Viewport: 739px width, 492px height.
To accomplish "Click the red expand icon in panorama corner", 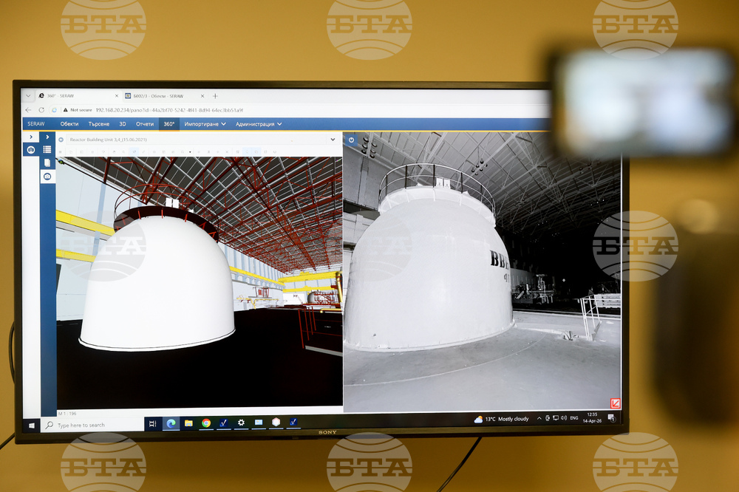I will pyautogui.click(x=615, y=403).
